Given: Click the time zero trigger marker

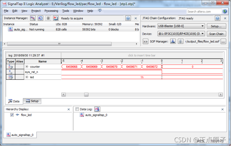Looking at the screenshot, I should click(x=162, y=61).
